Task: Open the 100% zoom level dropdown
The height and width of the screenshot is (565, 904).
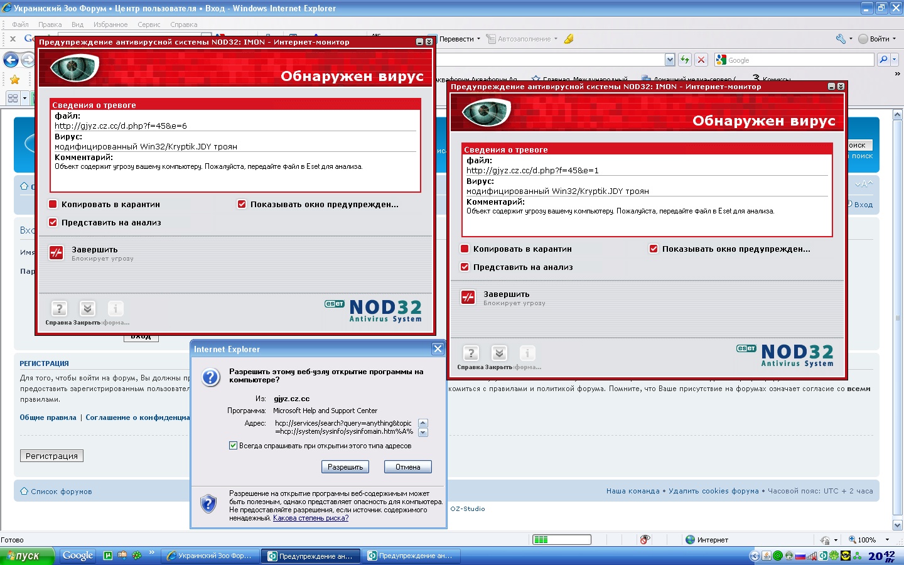Action: point(887,540)
